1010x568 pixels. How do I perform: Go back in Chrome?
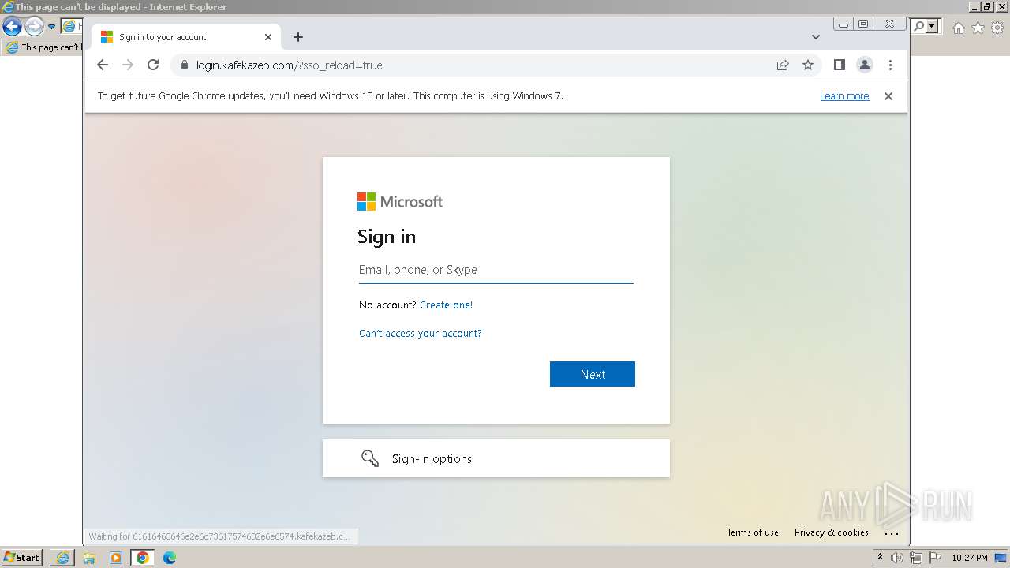pos(102,65)
